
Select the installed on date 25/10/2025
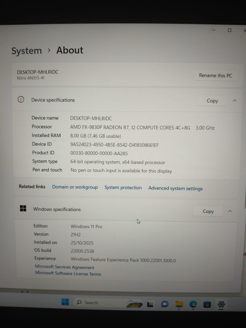tap(82, 243)
